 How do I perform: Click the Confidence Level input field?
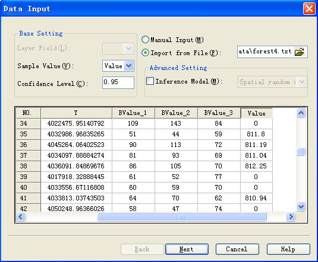(118, 82)
